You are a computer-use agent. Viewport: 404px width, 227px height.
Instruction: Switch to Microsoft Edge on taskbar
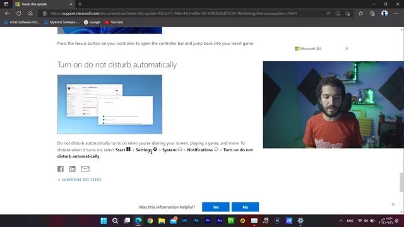tap(138, 221)
